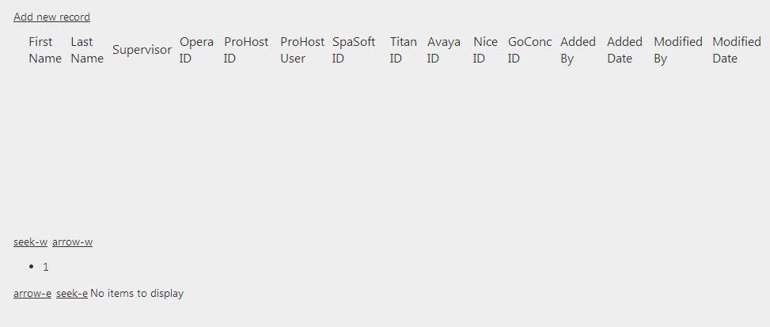This screenshot has height=327, width=770.
Task: Go to last page via seek-e
Action: (x=72, y=293)
